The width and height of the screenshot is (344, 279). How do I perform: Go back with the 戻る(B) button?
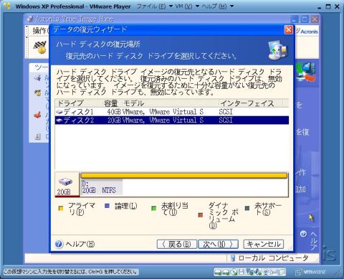point(177,244)
